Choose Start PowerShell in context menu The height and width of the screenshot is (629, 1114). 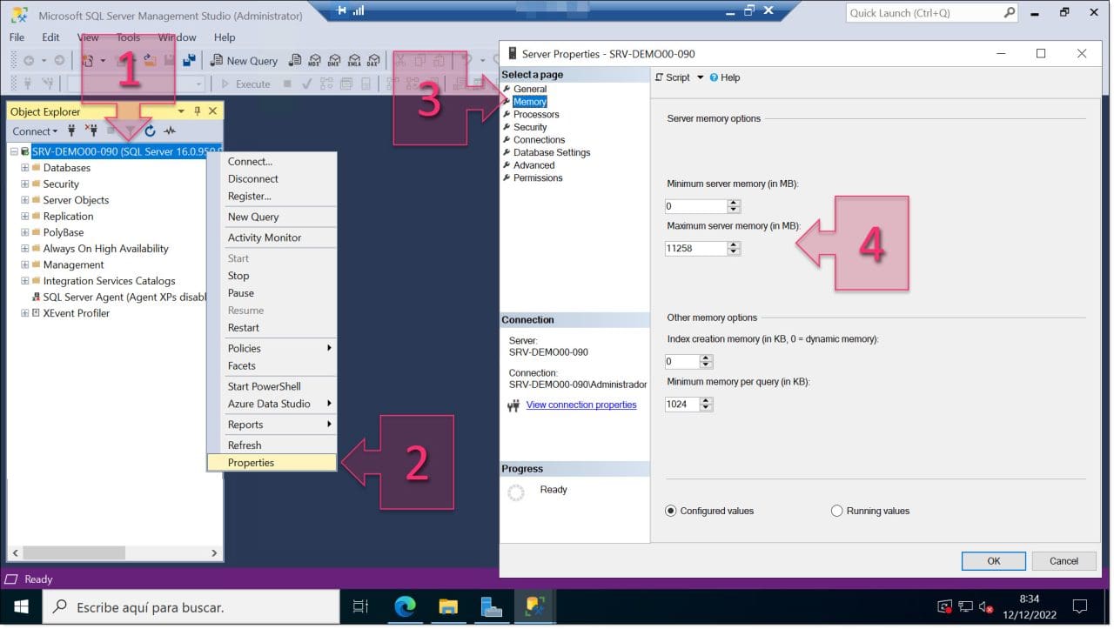point(272,386)
